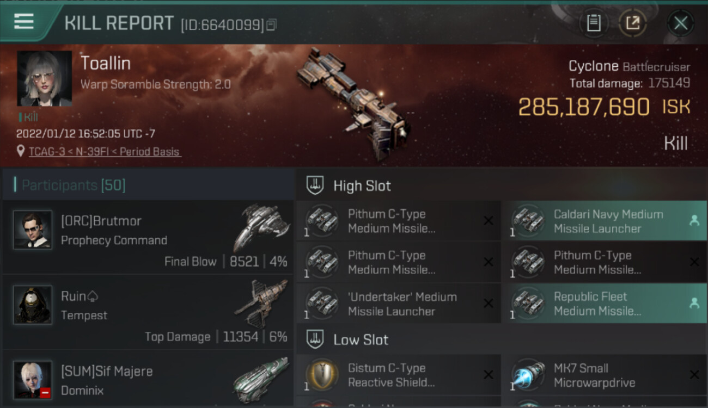
Task: Close the kill report window
Action: coord(680,23)
